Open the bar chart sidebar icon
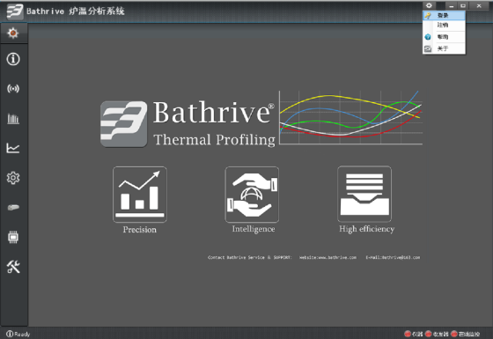The width and height of the screenshot is (493, 339). (13, 119)
